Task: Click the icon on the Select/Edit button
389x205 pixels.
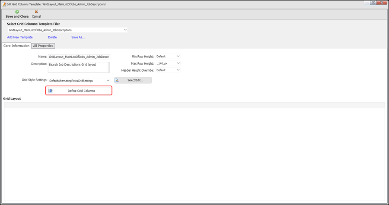Action: coord(118,80)
